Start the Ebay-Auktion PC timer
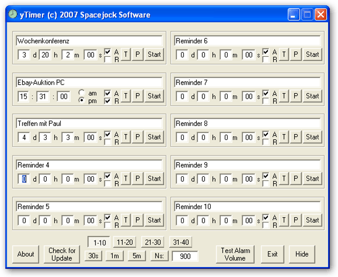This screenshot has width=338, height=277. point(154,96)
